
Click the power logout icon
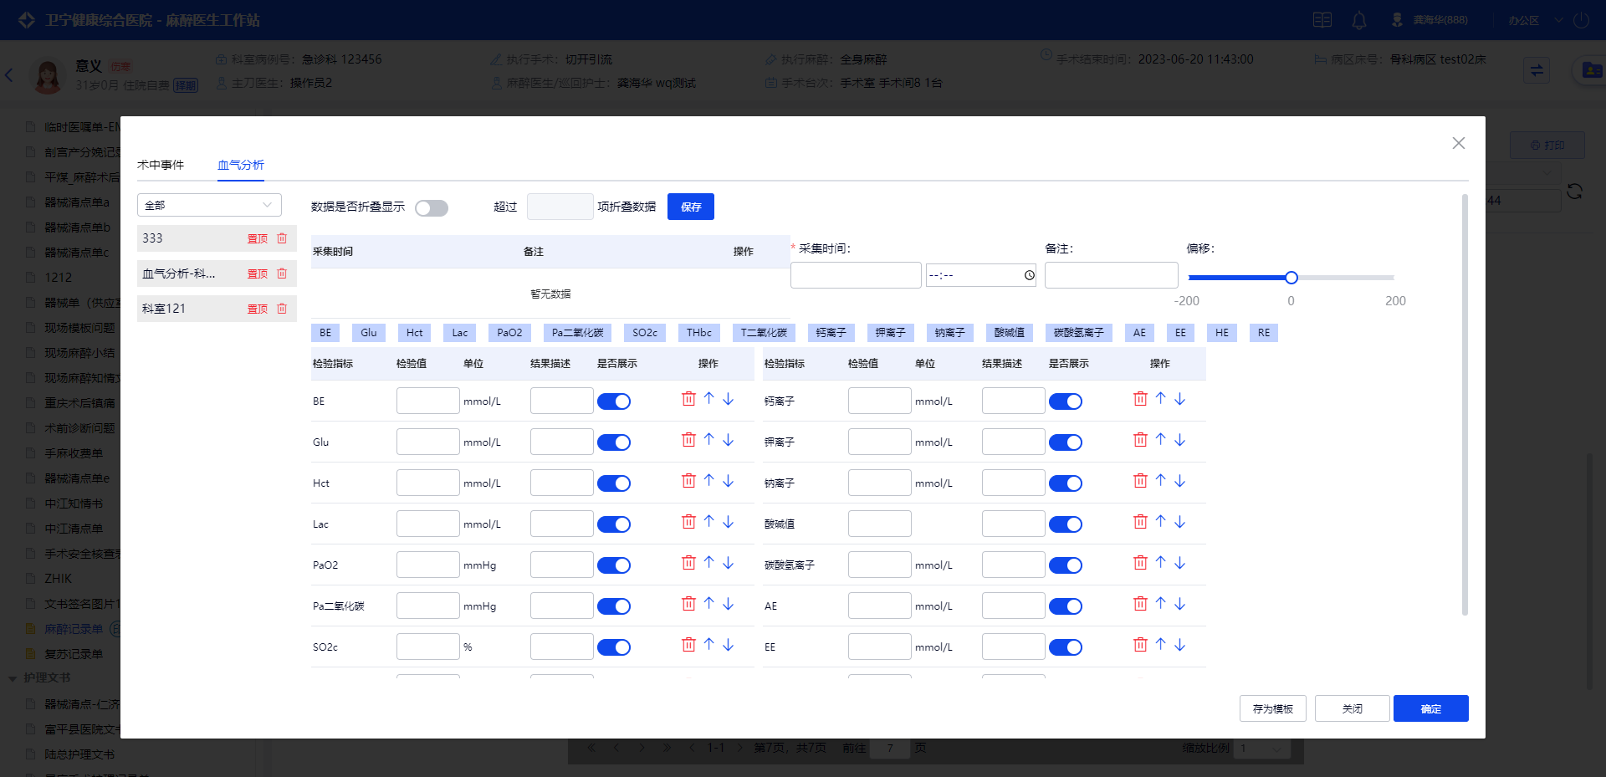(1581, 20)
